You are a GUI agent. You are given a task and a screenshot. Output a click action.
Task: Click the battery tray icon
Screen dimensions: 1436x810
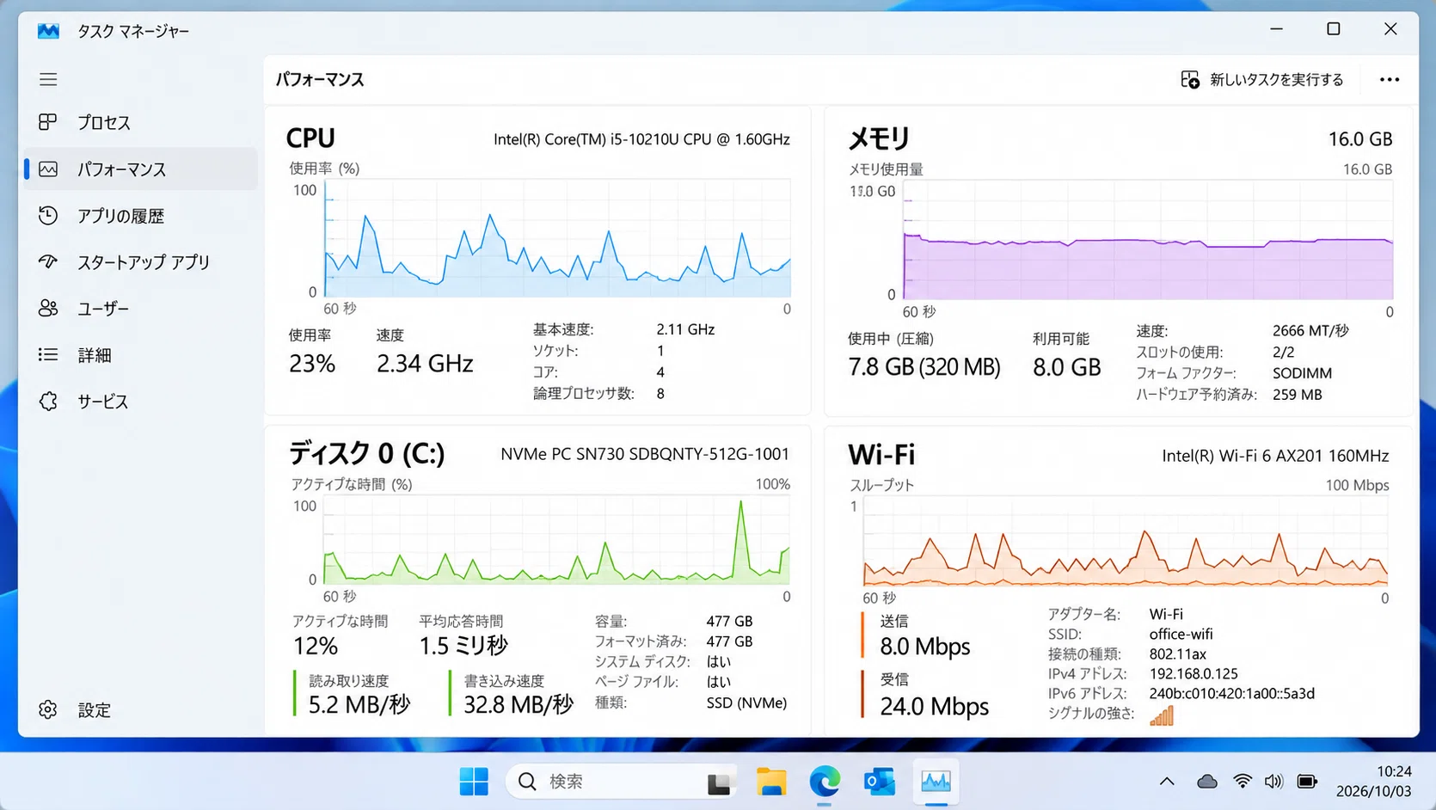[1307, 782]
